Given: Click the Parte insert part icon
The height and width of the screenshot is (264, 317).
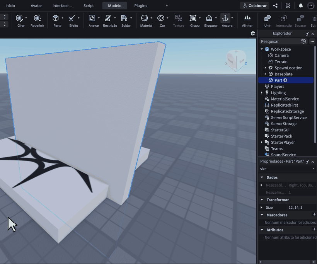Looking at the screenshot, I should pyautogui.click(x=56, y=19).
